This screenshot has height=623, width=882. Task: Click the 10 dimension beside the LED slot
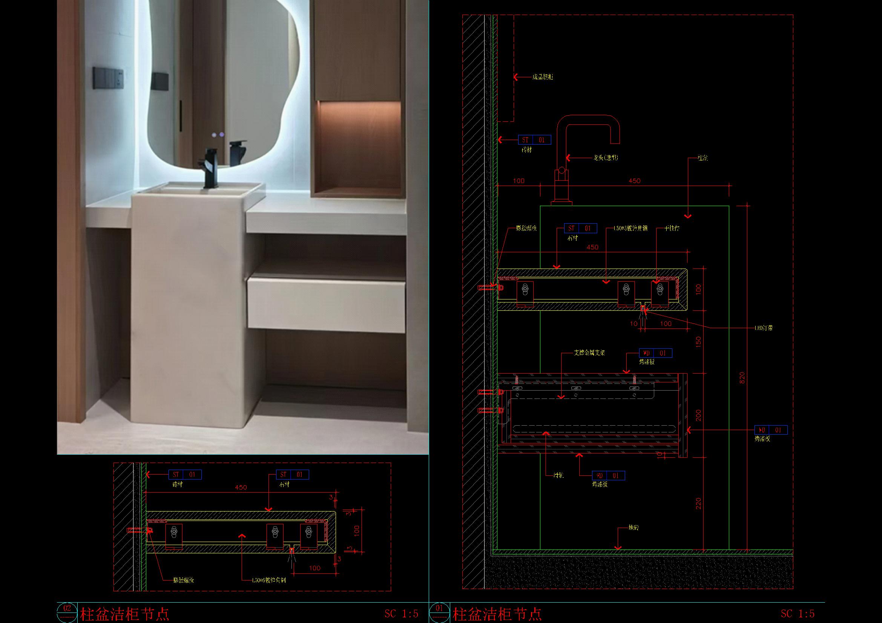[x=634, y=324]
